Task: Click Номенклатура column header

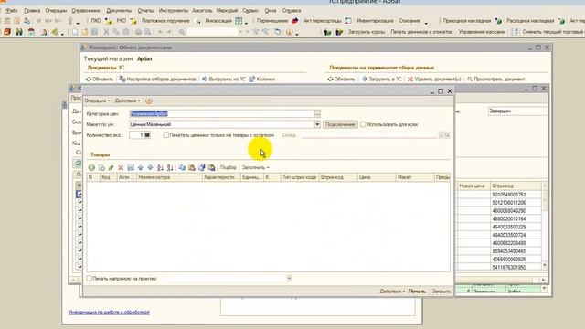Action: click(x=169, y=177)
